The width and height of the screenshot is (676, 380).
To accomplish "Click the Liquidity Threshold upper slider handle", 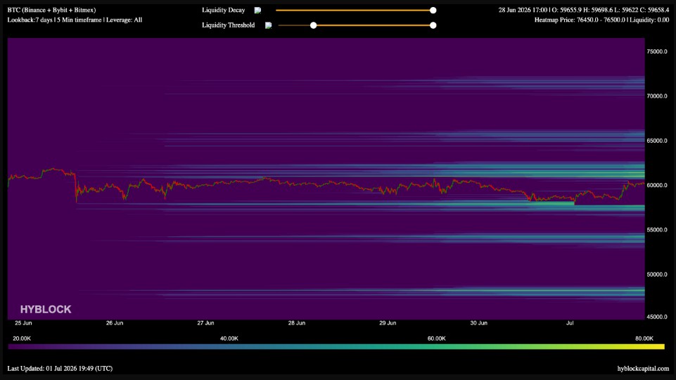I will coord(433,25).
